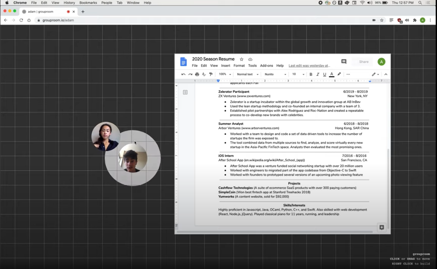This screenshot has height=269, width=437.
Task: Click the green A account avatar in Docs
Action: click(x=381, y=62)
